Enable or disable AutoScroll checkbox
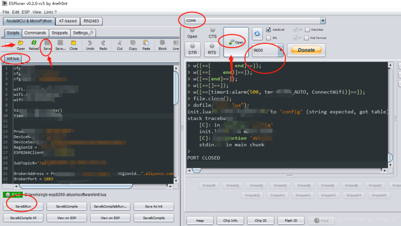 pos(268,30)
